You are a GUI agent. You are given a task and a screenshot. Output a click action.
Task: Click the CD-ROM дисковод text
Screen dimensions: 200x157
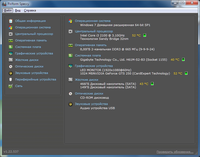(95, 98)
